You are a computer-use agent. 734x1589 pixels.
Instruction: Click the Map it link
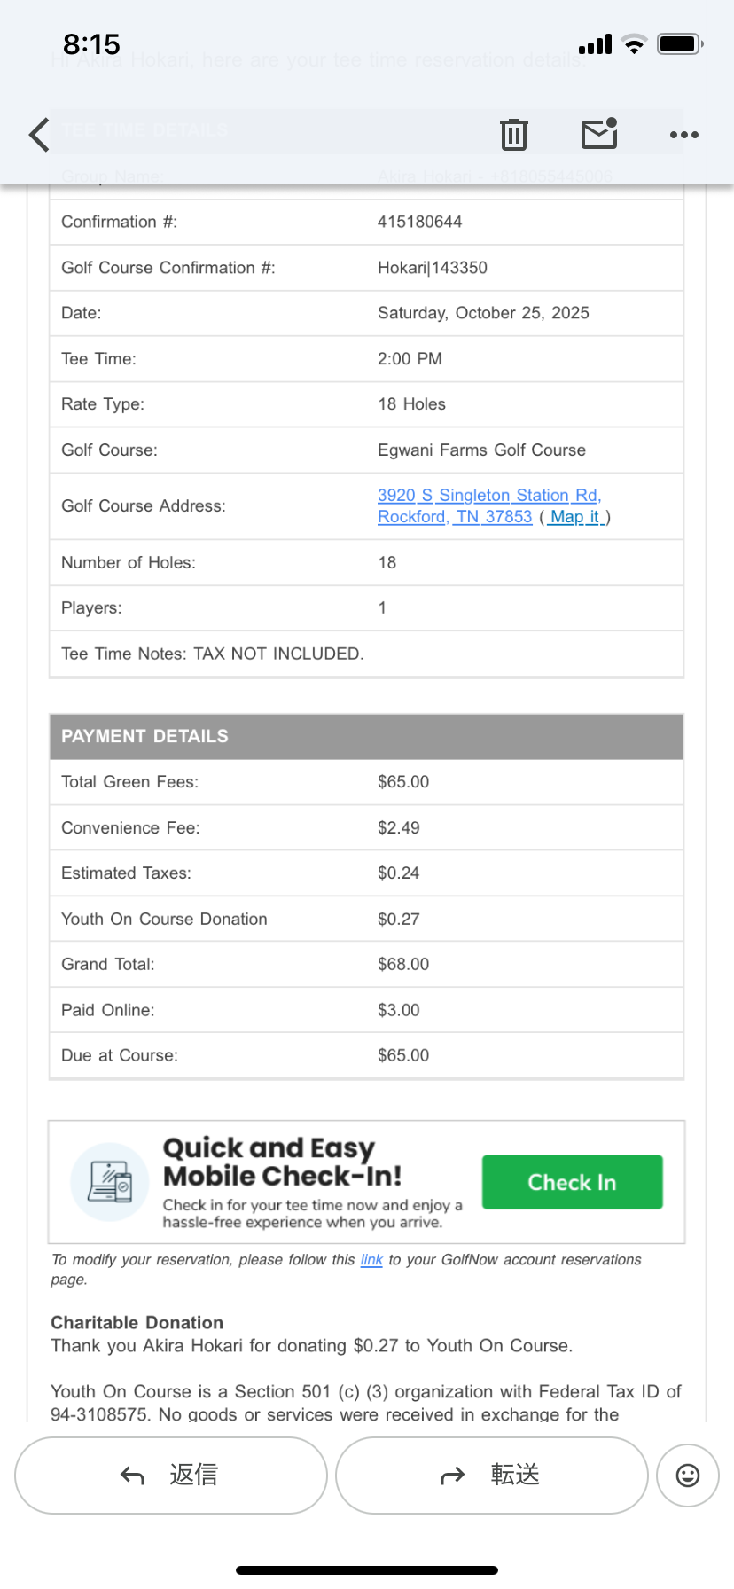pos(575,516)
